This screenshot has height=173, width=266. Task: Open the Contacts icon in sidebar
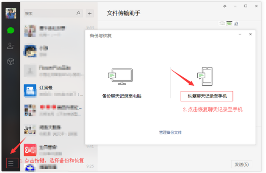pos(11,46)
